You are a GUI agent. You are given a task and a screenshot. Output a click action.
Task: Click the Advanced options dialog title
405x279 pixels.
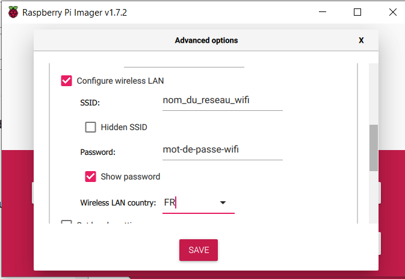(x=206, y=40)
